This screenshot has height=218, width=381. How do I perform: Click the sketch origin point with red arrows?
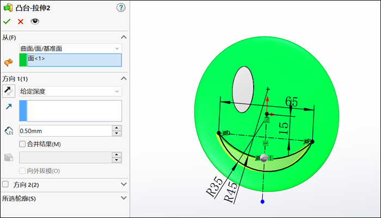[x=267, y=114]
